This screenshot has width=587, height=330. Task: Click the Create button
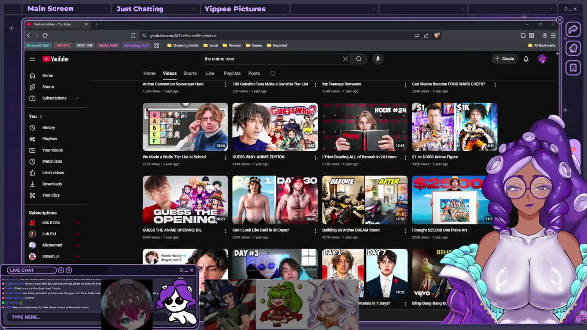tap(504, 59)
